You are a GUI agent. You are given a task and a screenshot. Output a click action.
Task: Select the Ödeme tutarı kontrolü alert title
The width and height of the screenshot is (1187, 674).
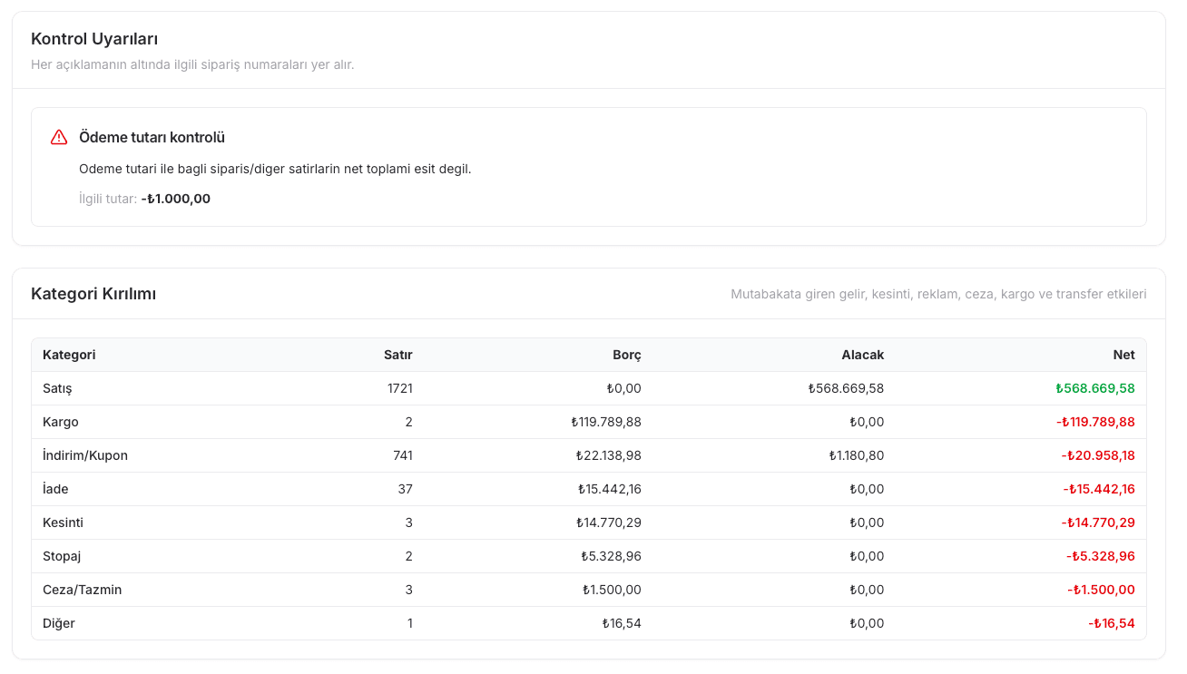pyautogui.click(x=152, y=137)
